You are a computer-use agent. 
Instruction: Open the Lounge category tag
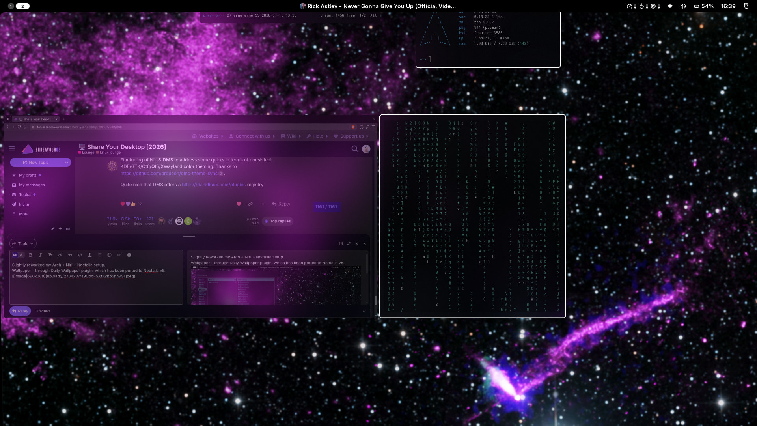tap(86, 153)
